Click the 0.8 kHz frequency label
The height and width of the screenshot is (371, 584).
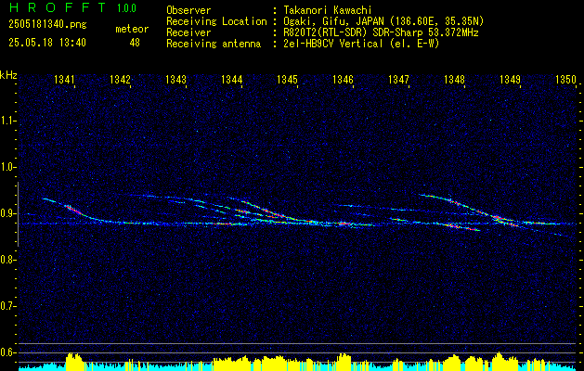pos(6,260)
